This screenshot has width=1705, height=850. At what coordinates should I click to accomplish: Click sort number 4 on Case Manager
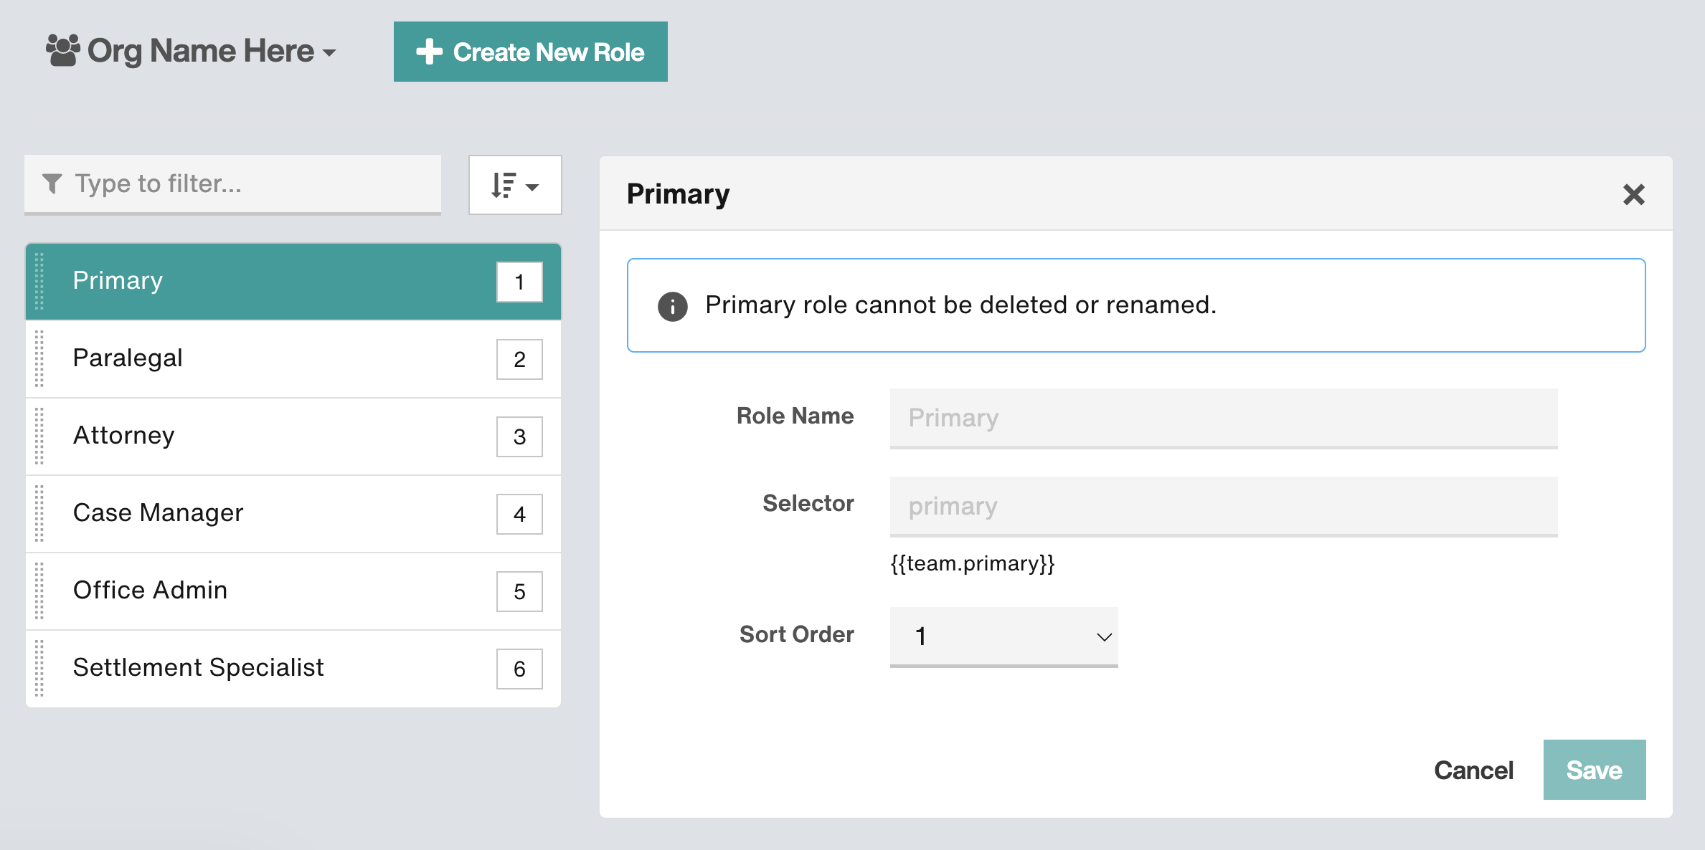pyautogui.click(x=519, y=515)
